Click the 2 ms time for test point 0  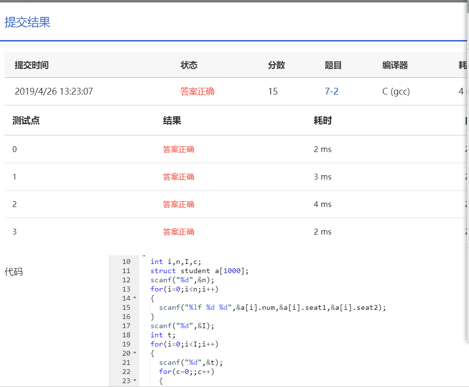pyautogui.click(x=323, y=149)
